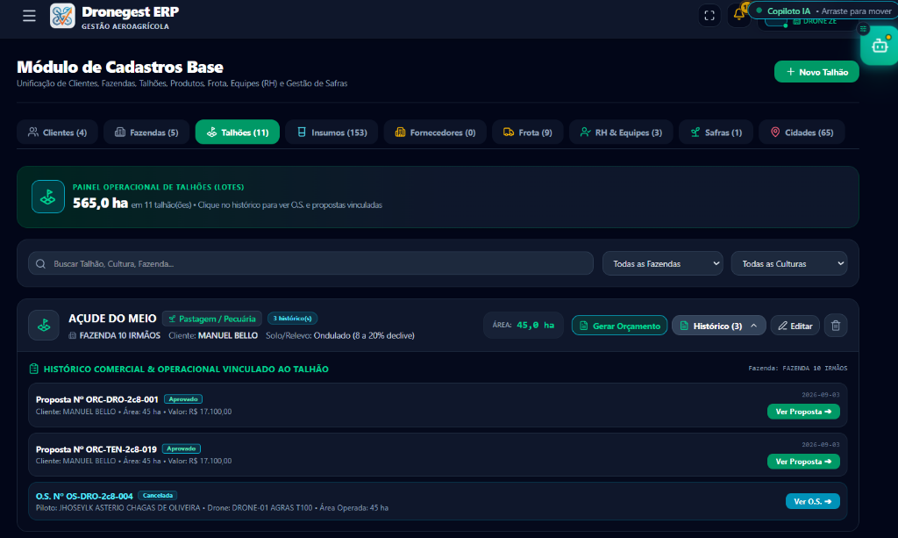Image resolution: width=898 pixels, height=538 pixels.
Task: Edit the AÇUDE DO MEIO talhão
Action: tap(795, 326)
